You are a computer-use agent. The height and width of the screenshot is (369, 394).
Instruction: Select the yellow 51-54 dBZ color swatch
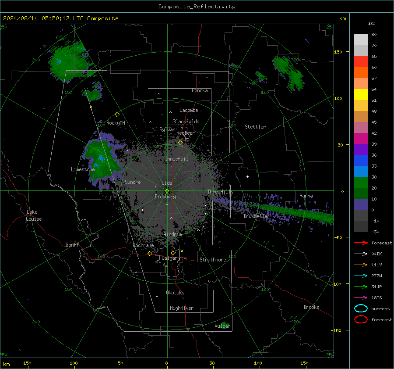point(361,95)
